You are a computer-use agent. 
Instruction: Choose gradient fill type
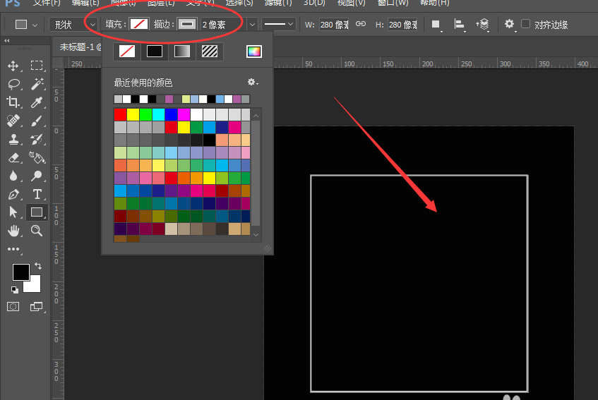tap(182, 51)
